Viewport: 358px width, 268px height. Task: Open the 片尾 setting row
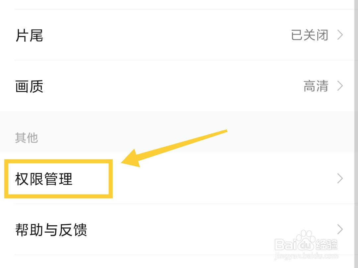pyautogui.click(x=30, y=35)
